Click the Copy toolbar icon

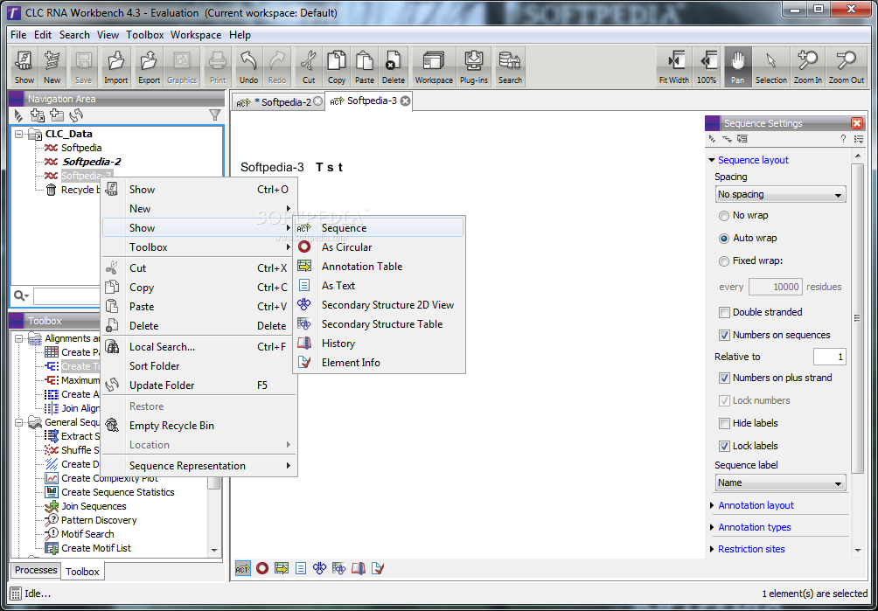tap(337, 66)
